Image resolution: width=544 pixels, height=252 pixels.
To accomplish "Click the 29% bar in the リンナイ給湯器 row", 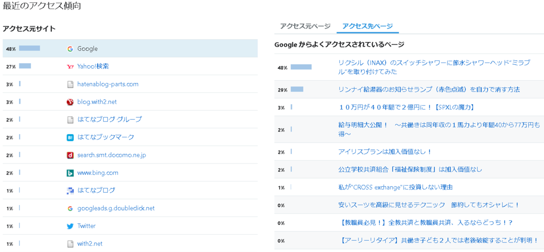I will [297, 89].
